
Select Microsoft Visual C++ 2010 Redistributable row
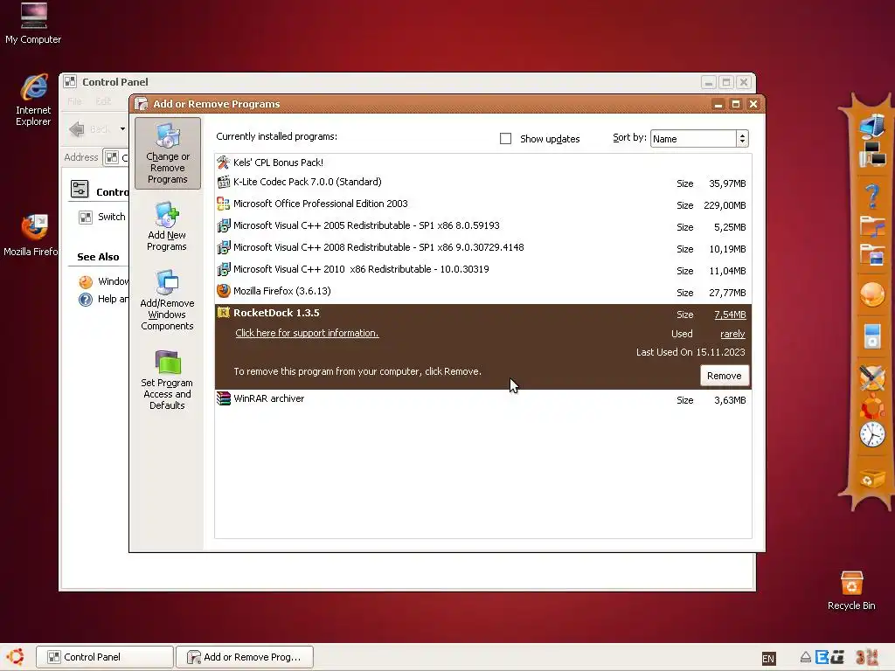point(482,269)
